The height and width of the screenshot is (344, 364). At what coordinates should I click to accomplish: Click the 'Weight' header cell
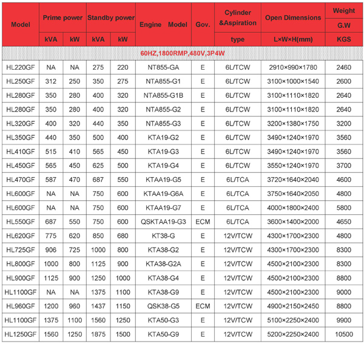click(344, 11)
